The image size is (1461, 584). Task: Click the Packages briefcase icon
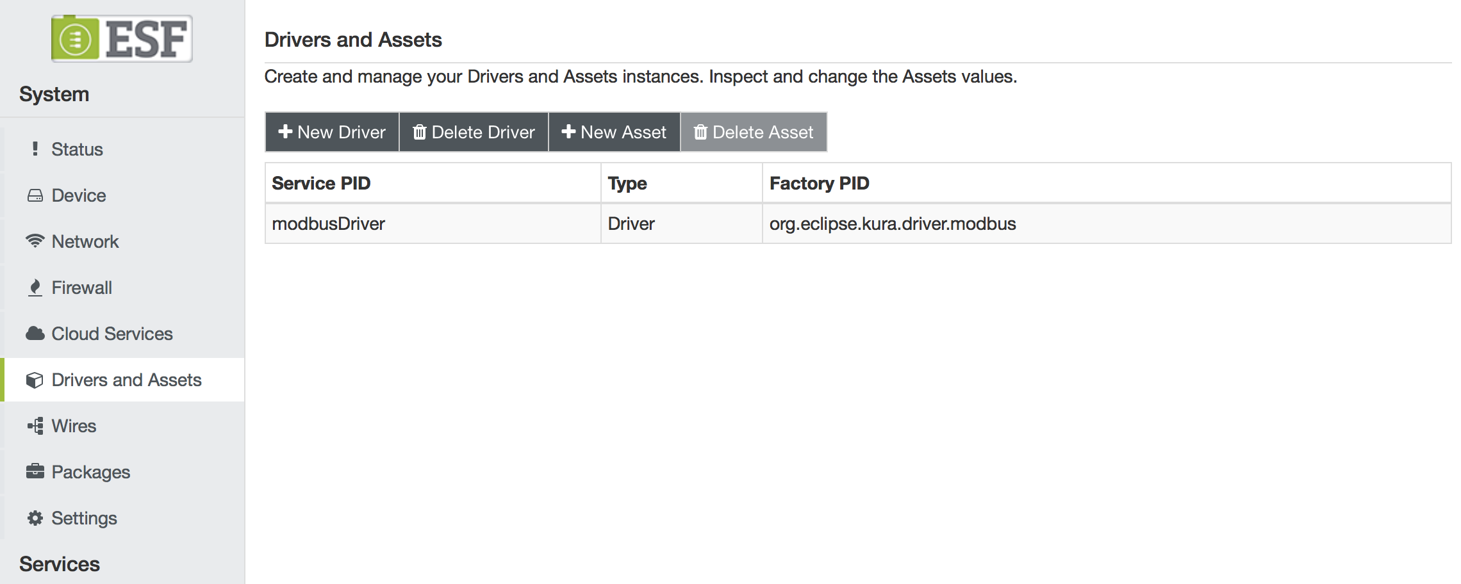click(x=35, y=471)
